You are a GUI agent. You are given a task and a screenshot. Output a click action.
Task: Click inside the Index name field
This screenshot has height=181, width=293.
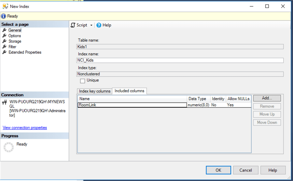(180, 60)
